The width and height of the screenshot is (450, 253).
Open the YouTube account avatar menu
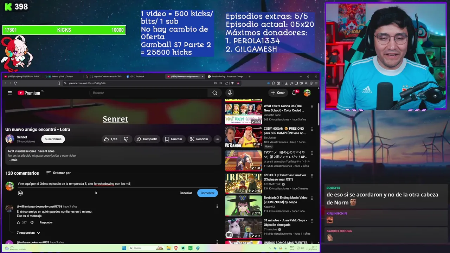307,93
